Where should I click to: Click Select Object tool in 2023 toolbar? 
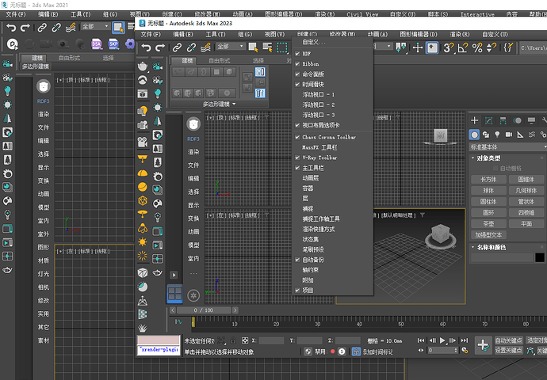point(253,47)
